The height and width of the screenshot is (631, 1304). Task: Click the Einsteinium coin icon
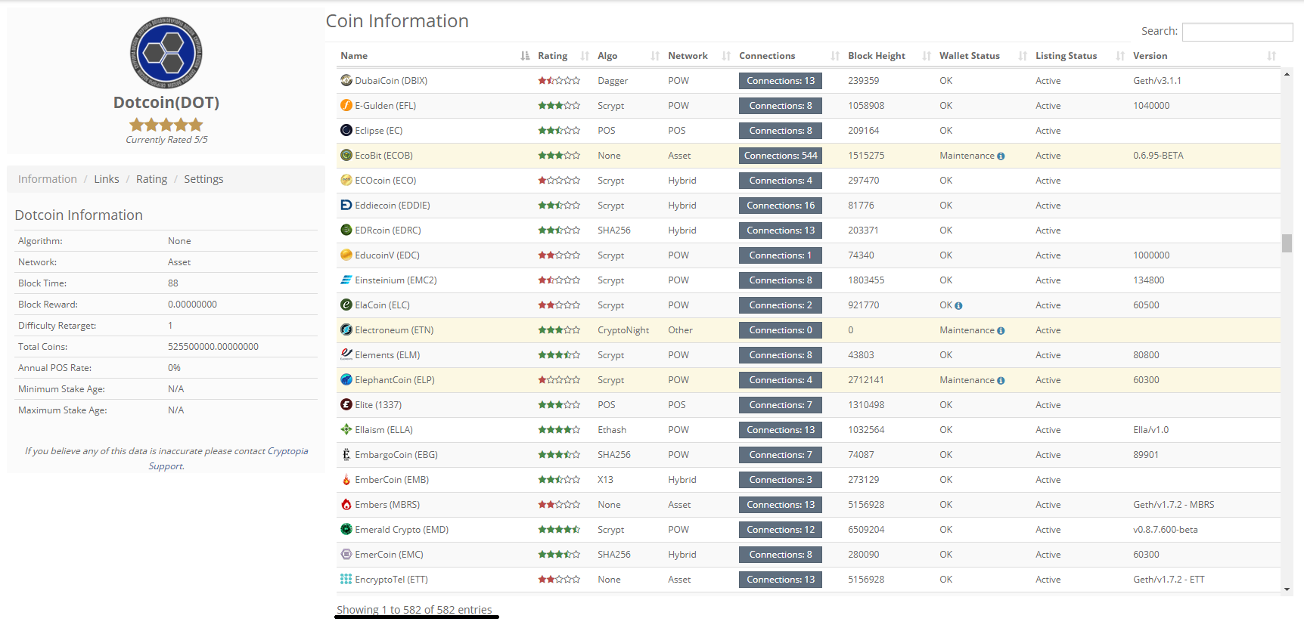(346, 280)
